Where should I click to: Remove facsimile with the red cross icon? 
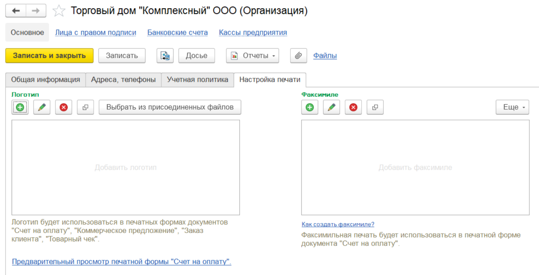353,107
